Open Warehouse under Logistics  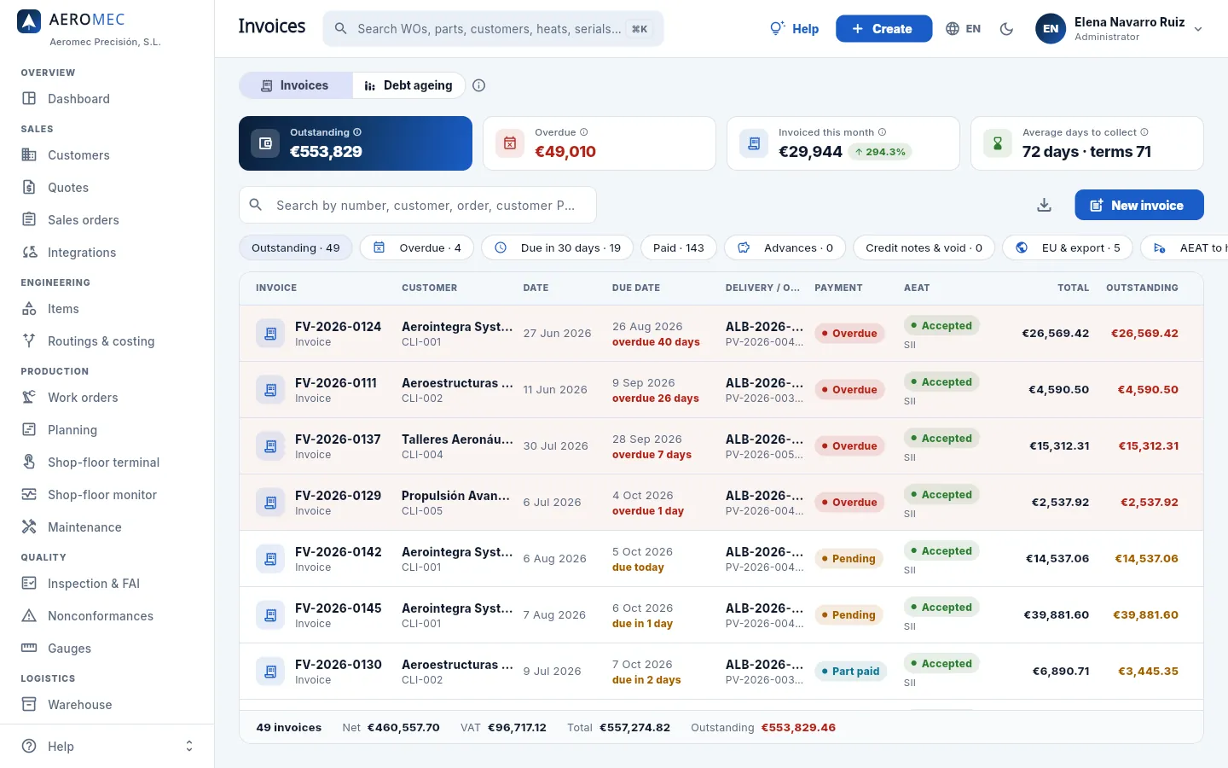107,705
